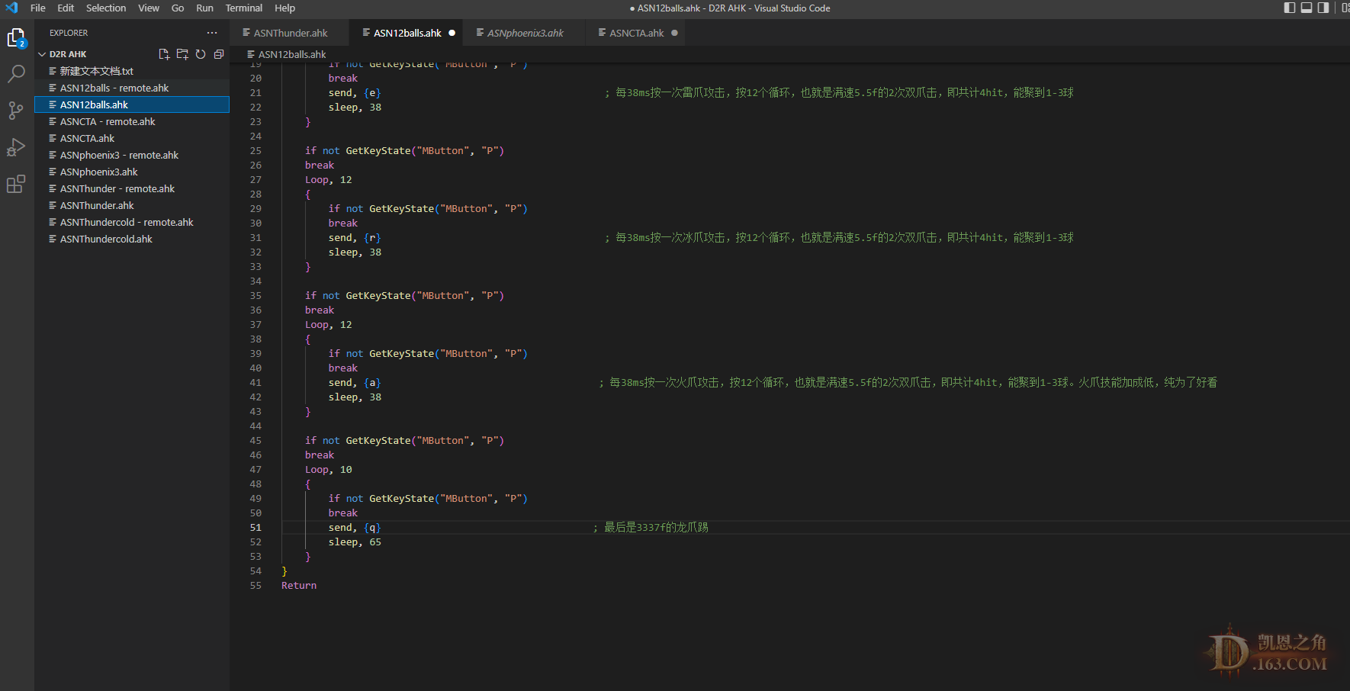Open 新建文本文档.txt in explorer

pyautogui.click(x=132, y=71)
